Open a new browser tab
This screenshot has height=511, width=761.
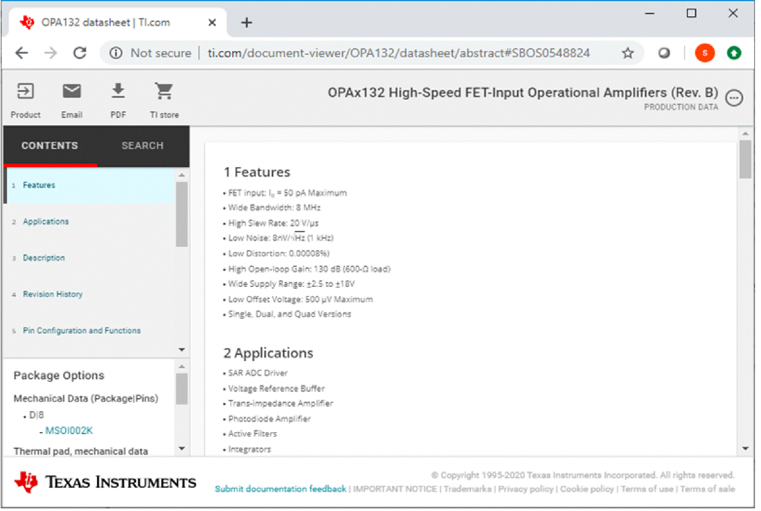click(x=246, y=23)
